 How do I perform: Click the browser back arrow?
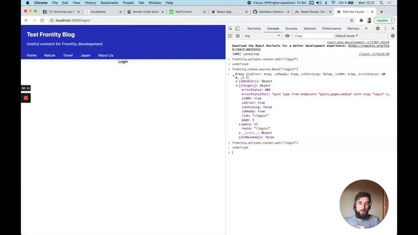(x=26, y=20)
